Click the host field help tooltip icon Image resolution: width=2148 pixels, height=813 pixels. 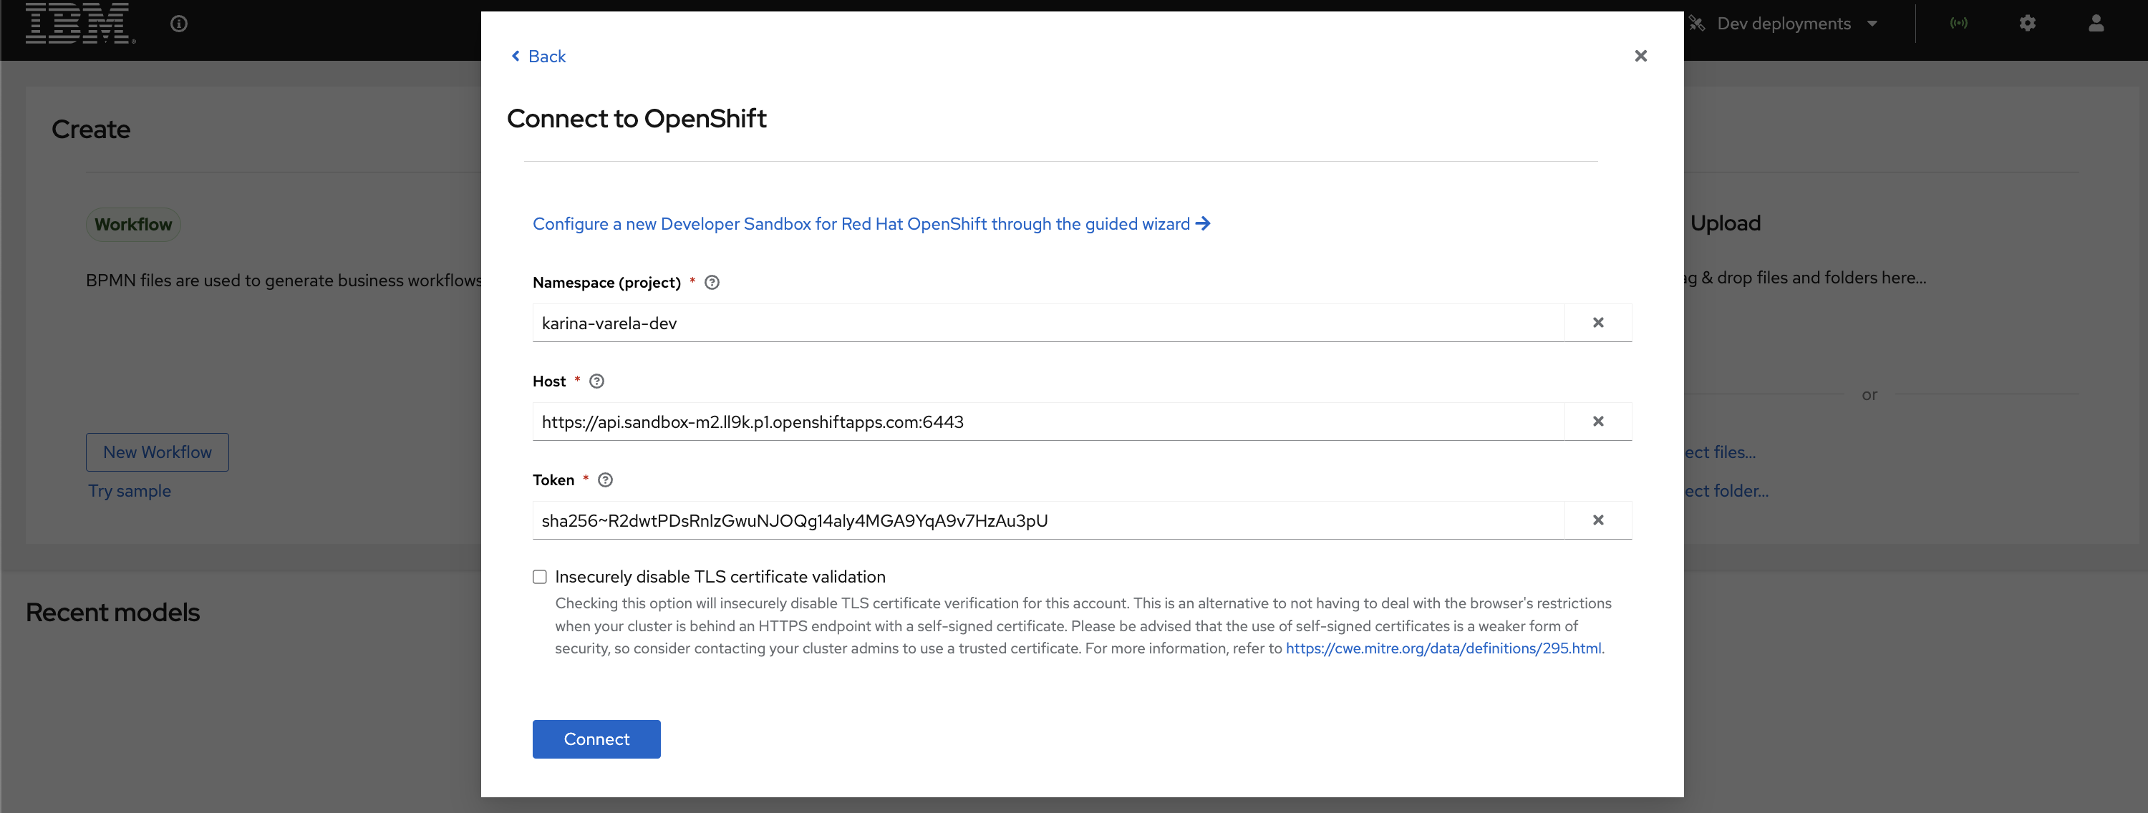point(599,379)
